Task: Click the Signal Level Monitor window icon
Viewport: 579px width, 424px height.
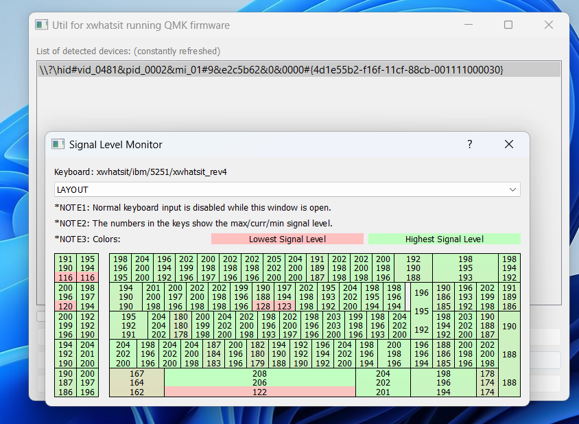Action: (58, 144)
